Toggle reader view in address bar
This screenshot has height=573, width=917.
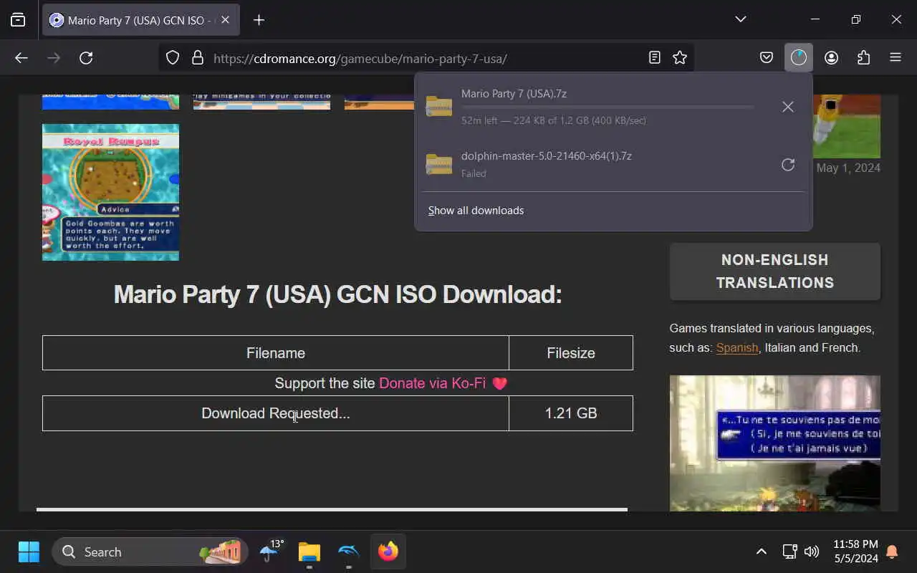pos(654,58)
